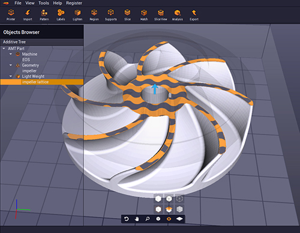Click the Import toolbar icon
Viewport: 300px width, 233px height.
[x=28, y=14]
